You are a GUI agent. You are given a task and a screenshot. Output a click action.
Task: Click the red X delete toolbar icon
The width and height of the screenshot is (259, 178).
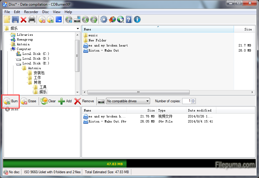click(24, 20)
